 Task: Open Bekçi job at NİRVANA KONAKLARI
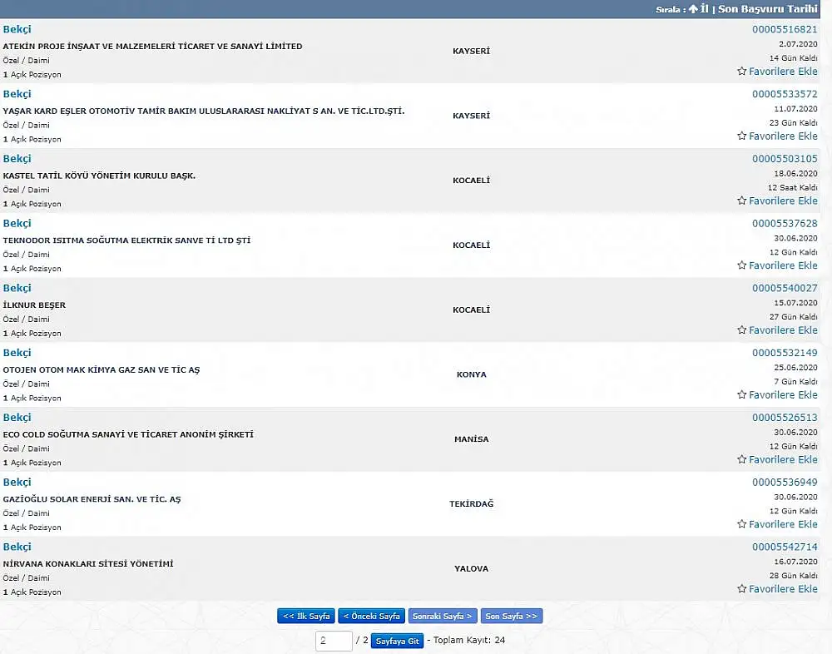tap(17, 547)
